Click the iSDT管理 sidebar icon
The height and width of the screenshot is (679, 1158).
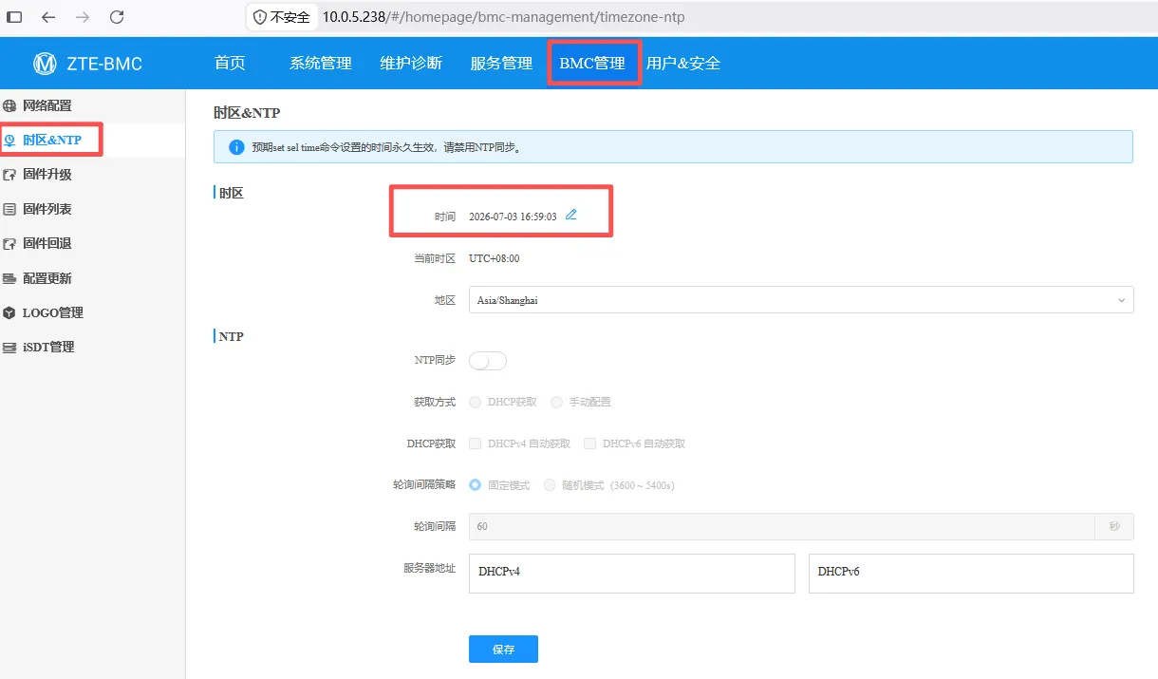(x=9, y=348)
